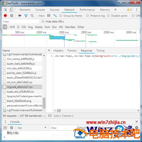The height and width of the screenshot is (142, 142).
Task: Open the top context dropdown in Console
Action: pos(32,128)
